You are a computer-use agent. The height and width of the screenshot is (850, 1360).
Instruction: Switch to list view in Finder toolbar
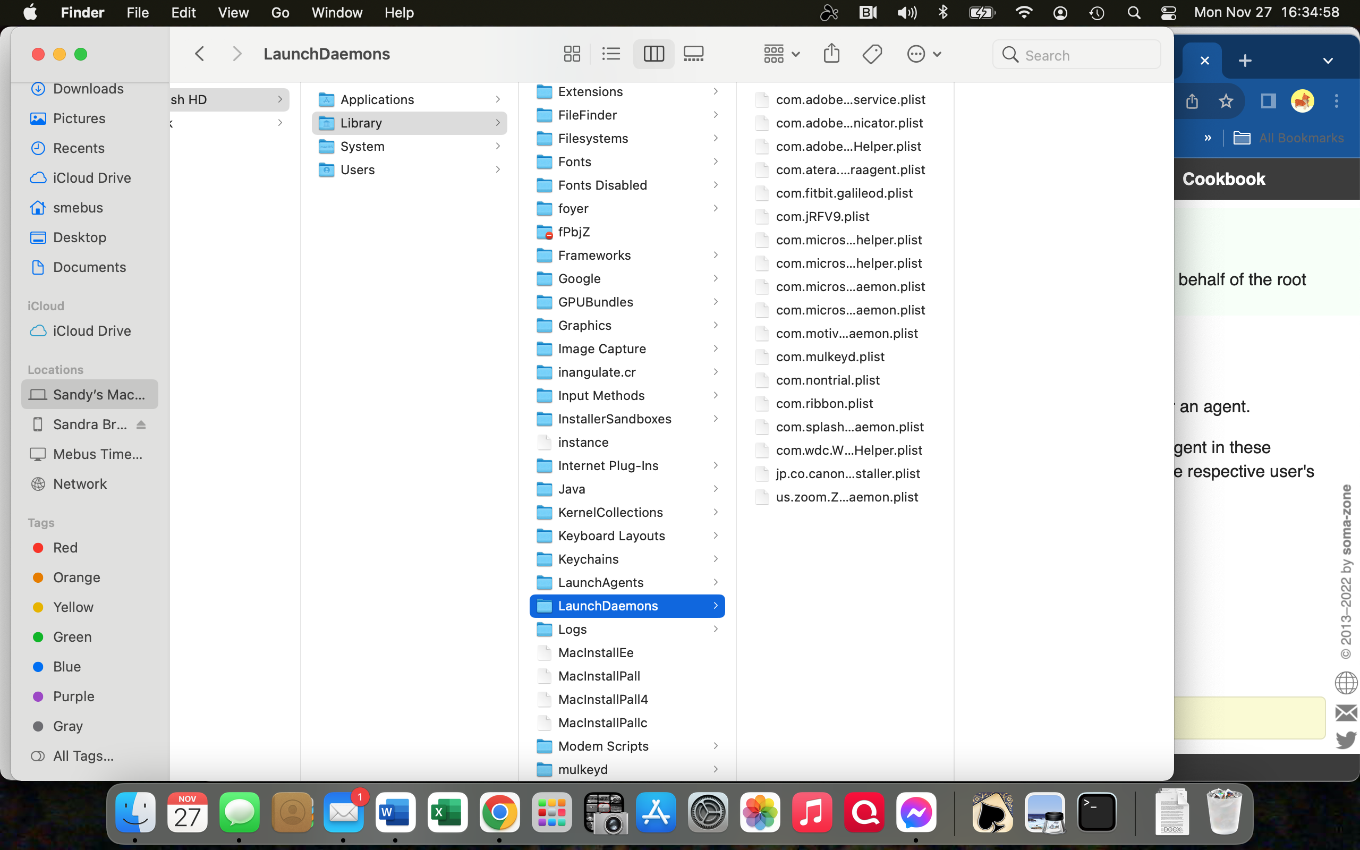click(x=611, y=54)
